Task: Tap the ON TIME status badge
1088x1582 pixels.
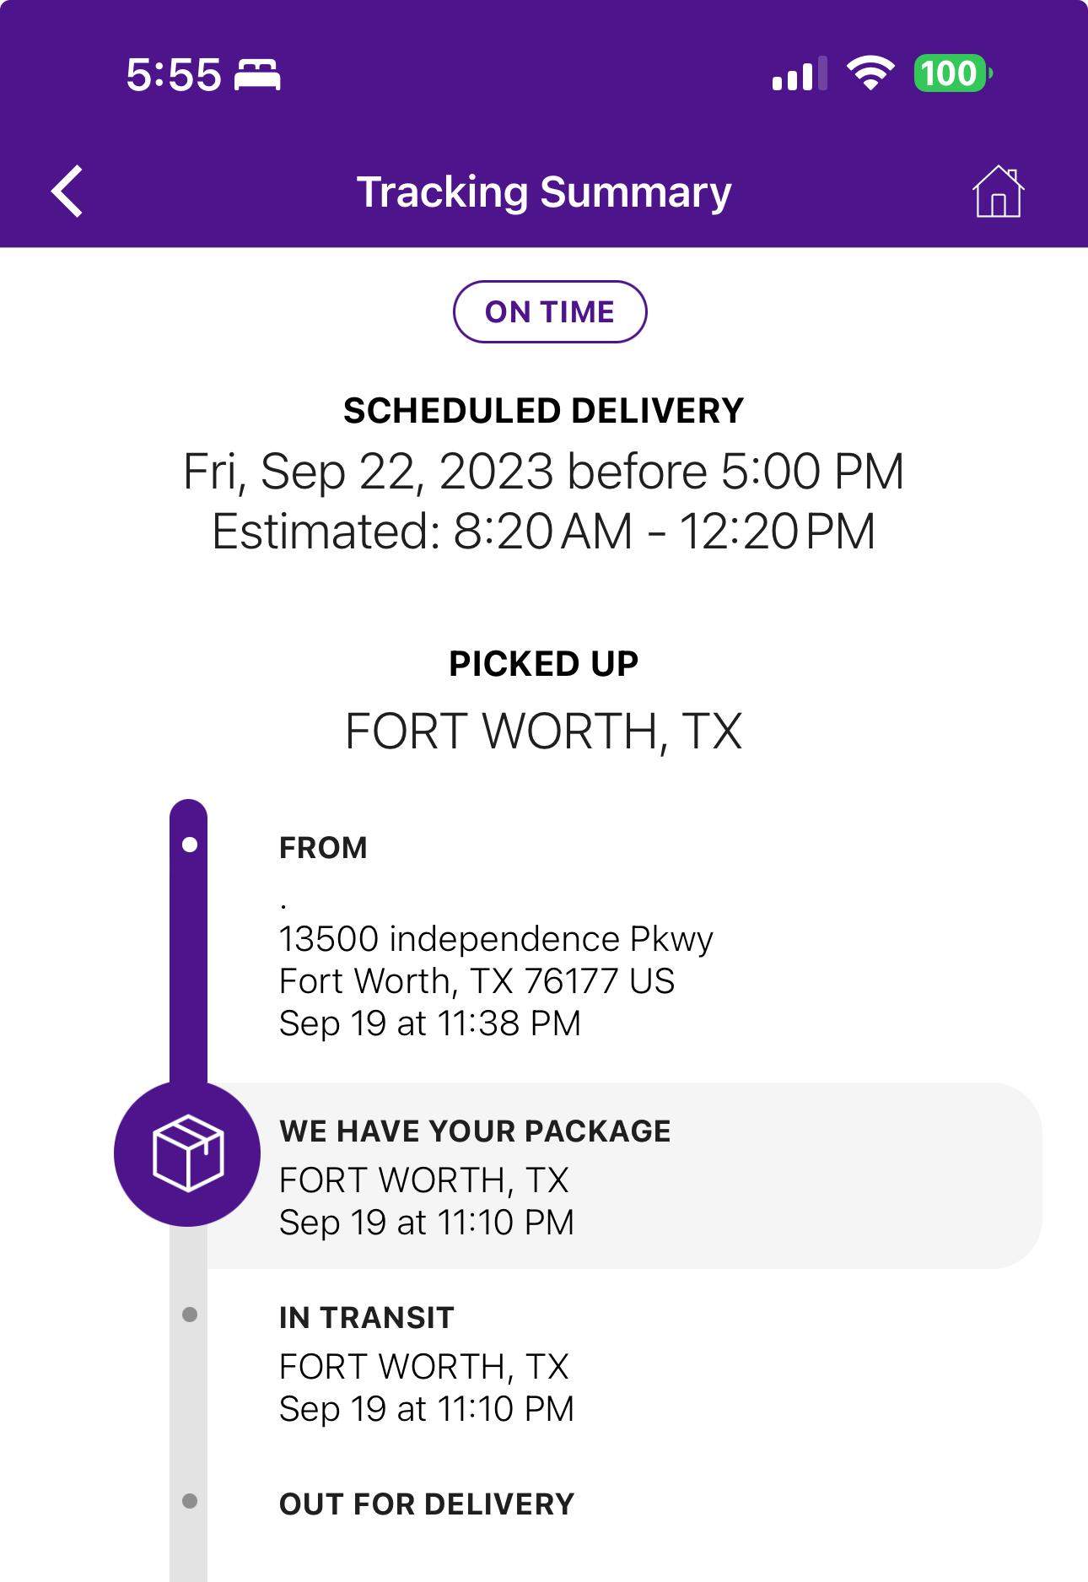Action: [550, 312]
